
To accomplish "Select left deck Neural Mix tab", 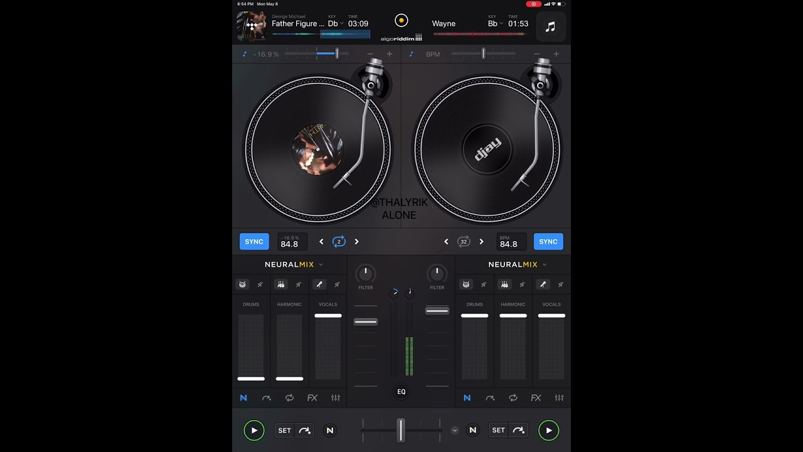I will (243, 398).
